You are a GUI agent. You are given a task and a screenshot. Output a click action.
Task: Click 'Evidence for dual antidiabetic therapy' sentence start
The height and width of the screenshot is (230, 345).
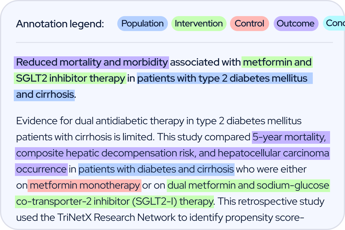tap(99, 121)
